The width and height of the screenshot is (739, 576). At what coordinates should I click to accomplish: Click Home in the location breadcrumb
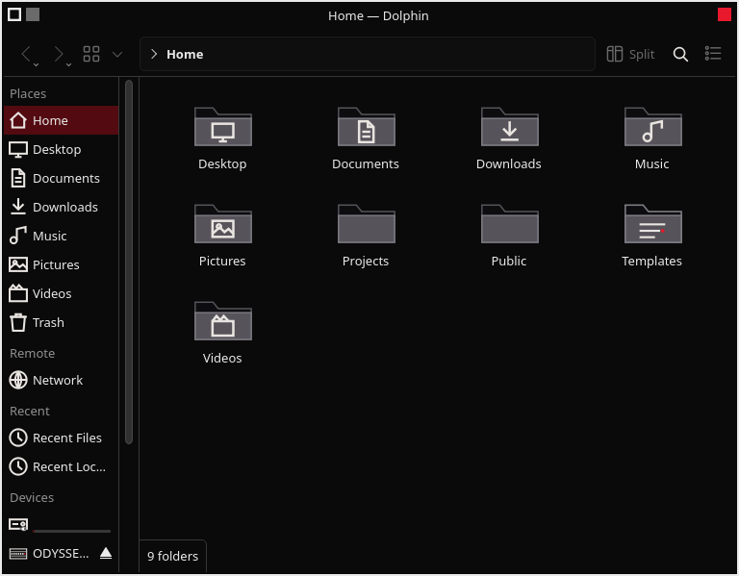(185, 54)
